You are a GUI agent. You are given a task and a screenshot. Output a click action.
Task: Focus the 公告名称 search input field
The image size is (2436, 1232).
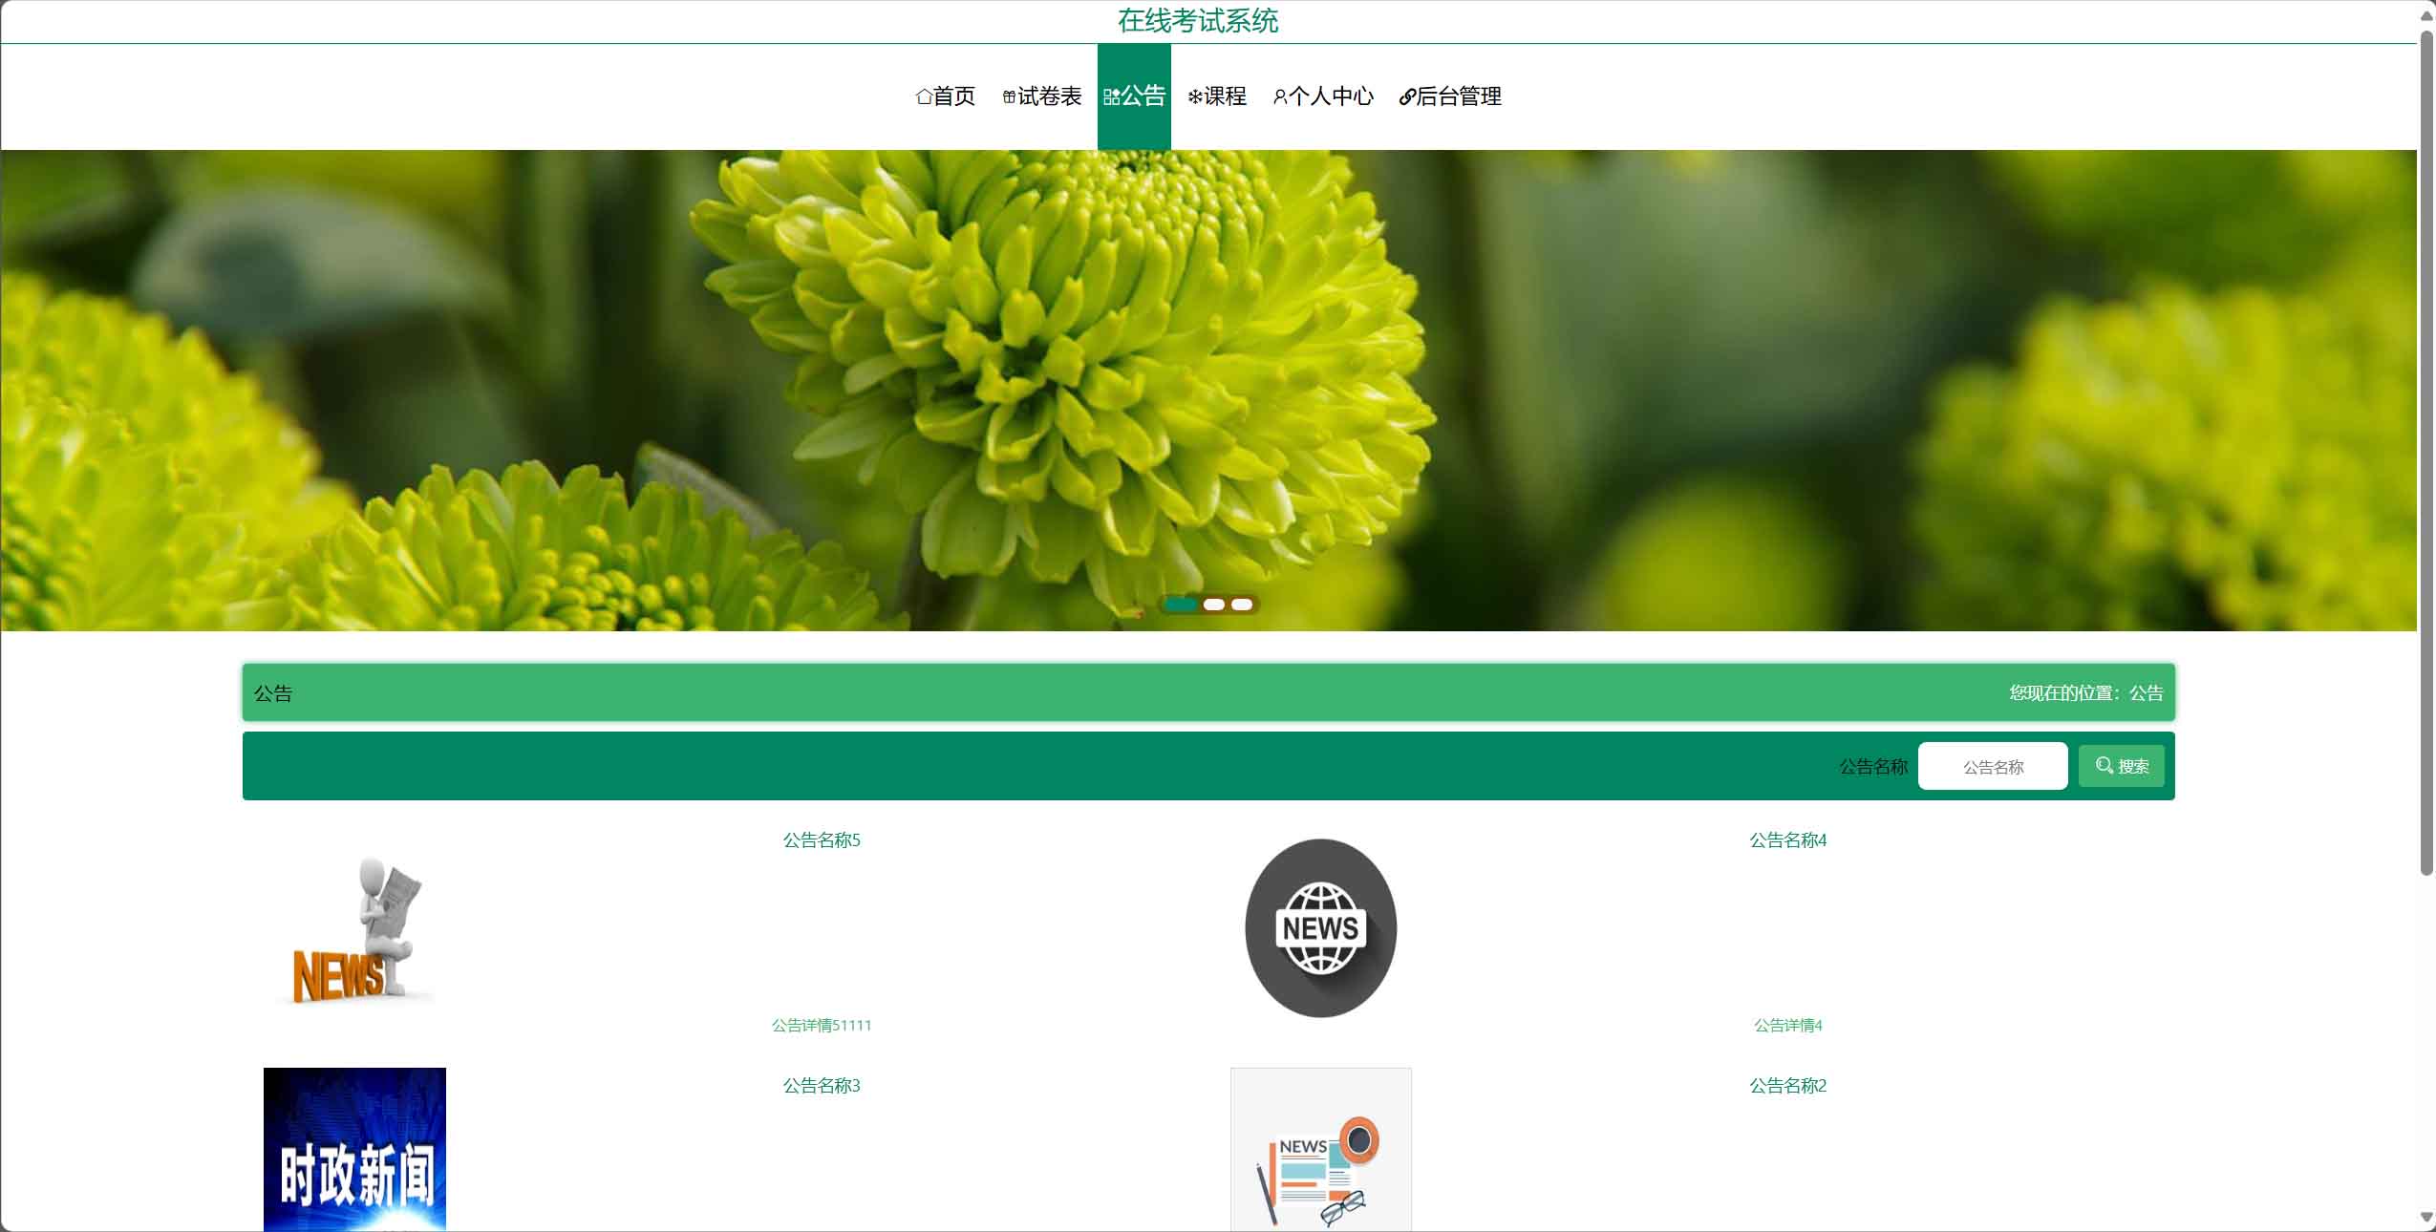coord(1993,766)
